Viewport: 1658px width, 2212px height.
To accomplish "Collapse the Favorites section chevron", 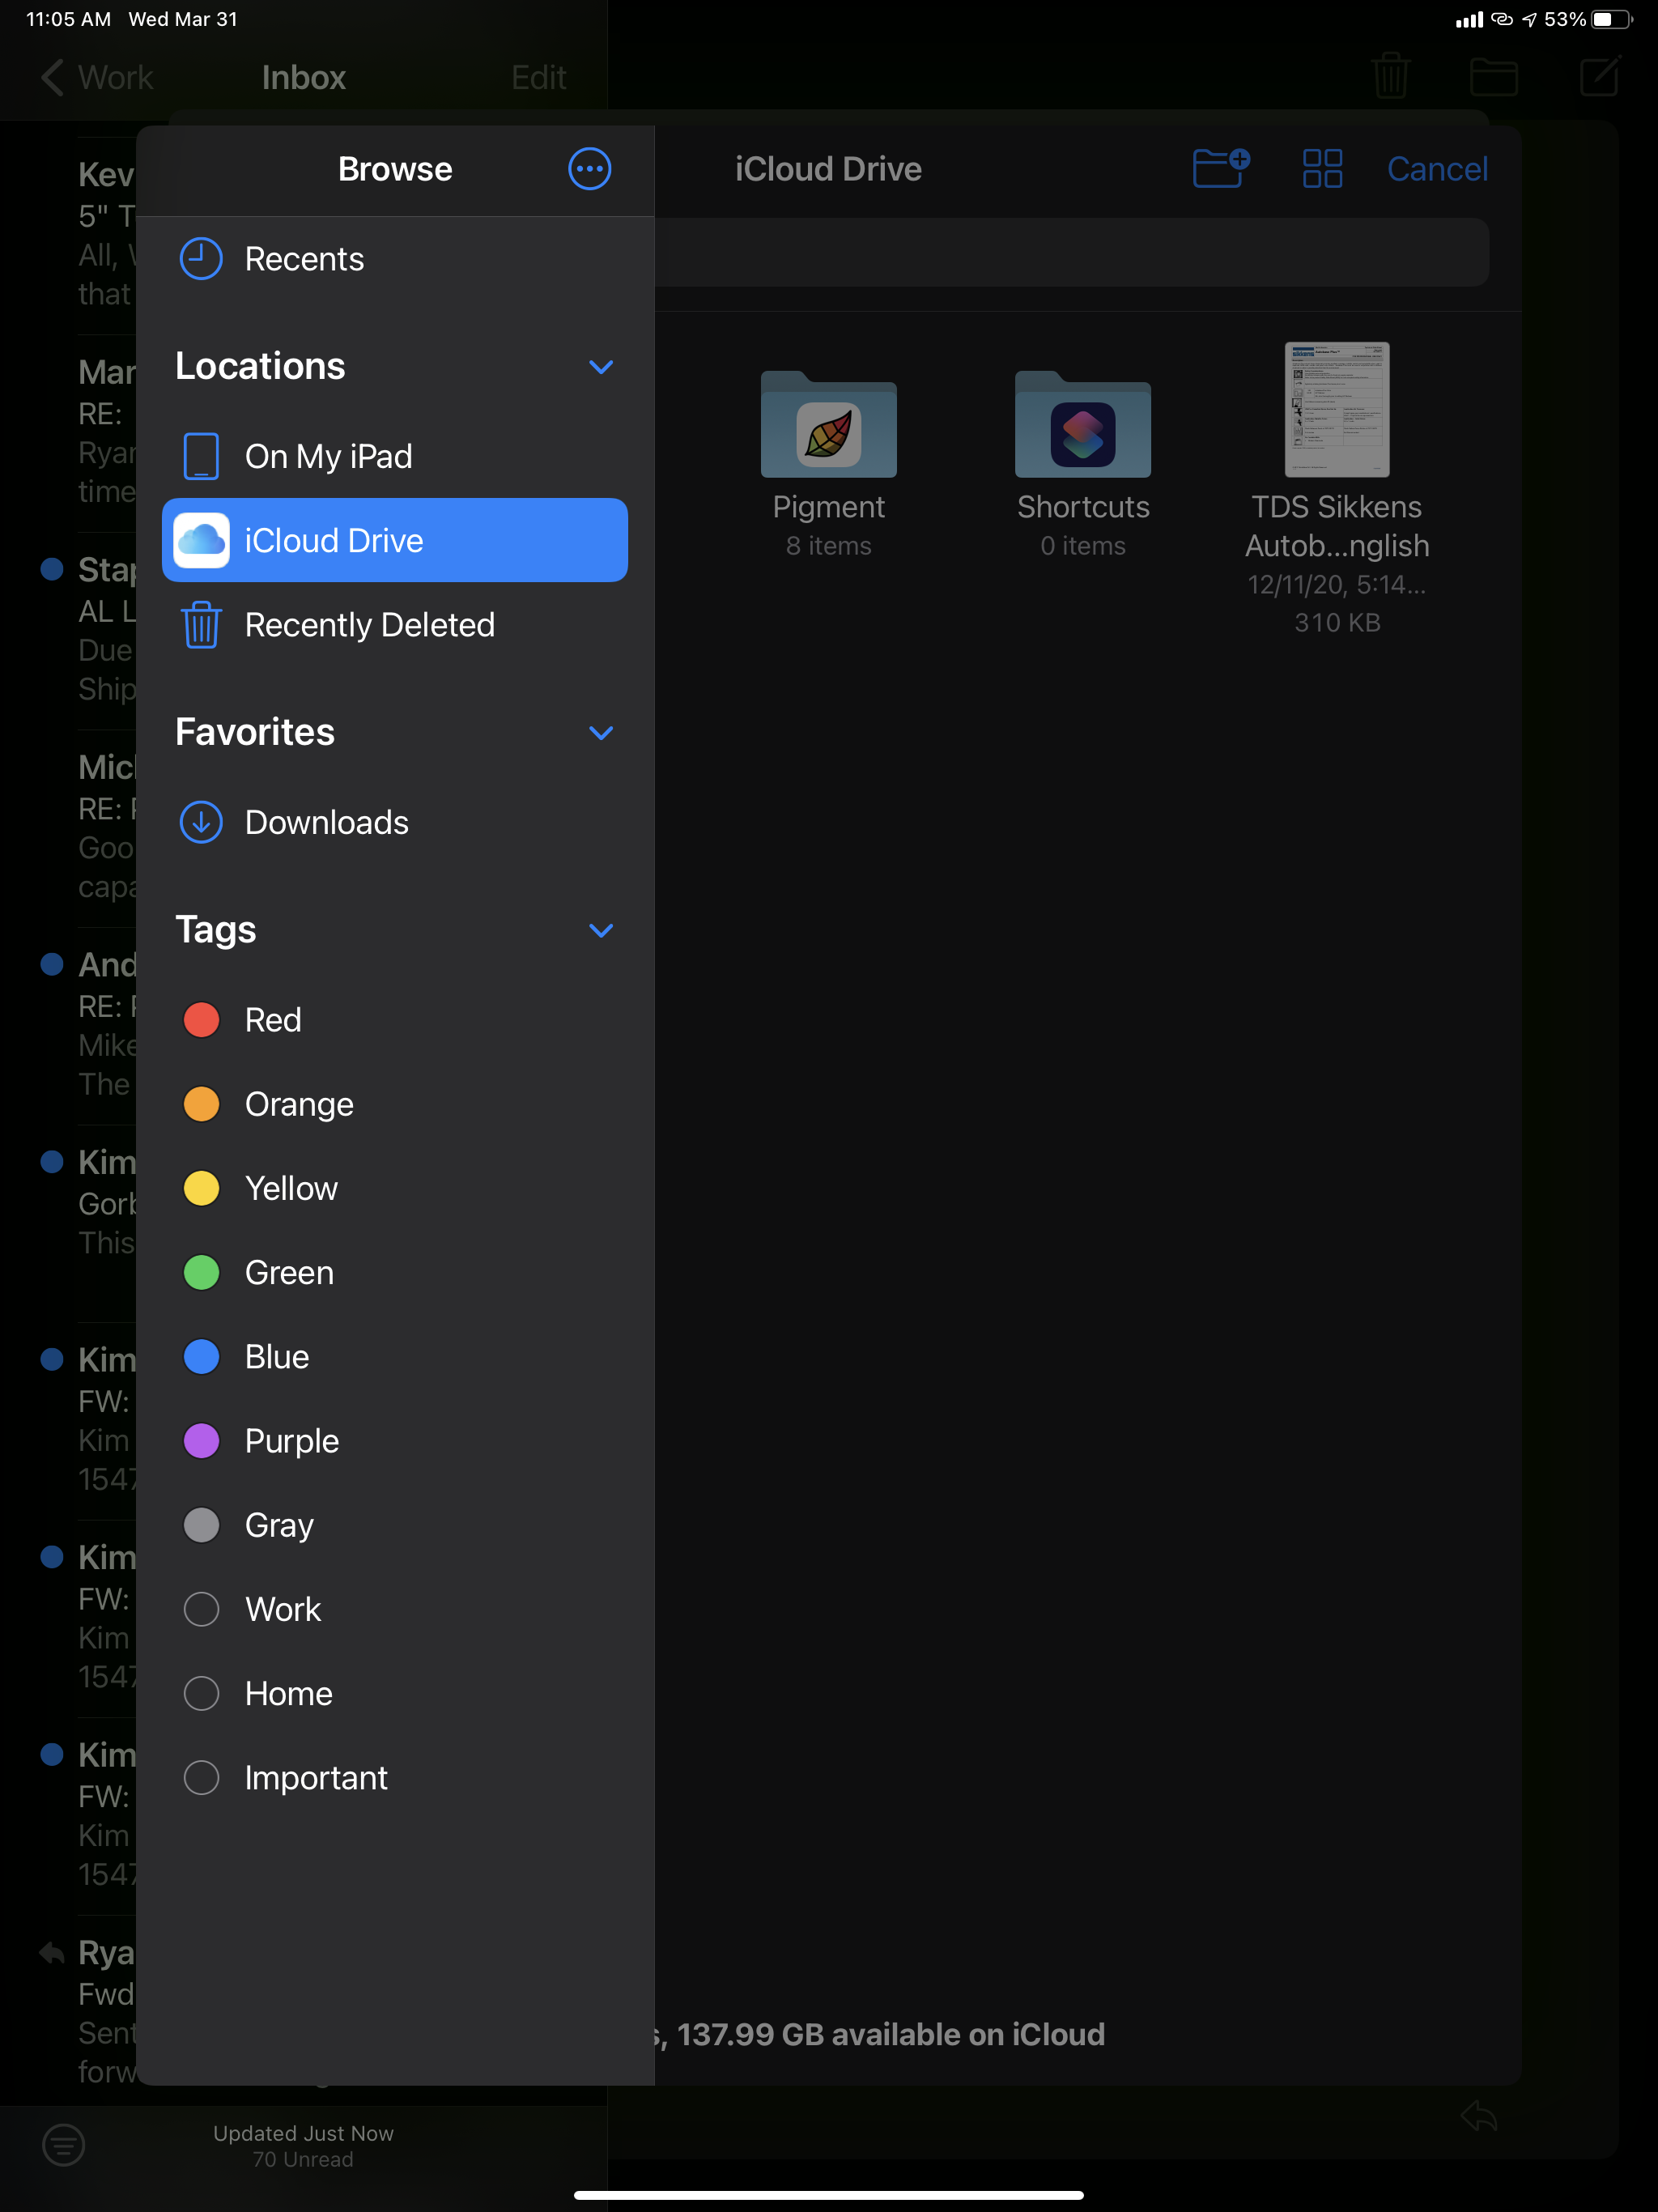I will click(x=601, y=733).
